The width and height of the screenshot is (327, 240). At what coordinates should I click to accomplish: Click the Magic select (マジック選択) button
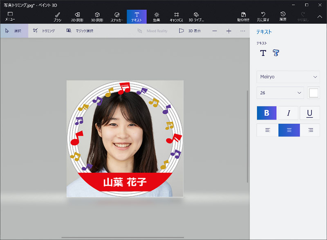[x=80, y=31]
